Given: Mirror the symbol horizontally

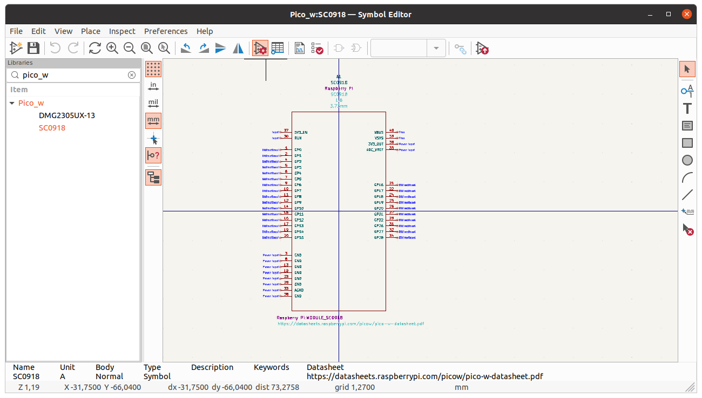Looking at the screenshot, I should (238, 48).
